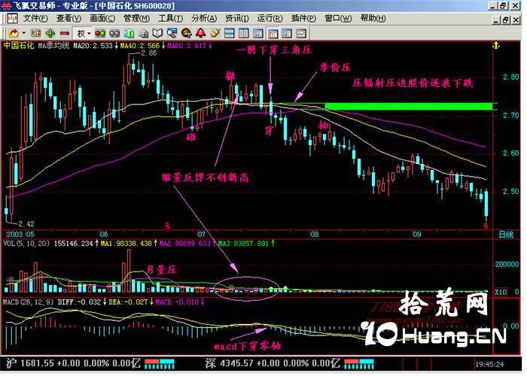Select the yellow pencil drawing tool icon
Viewport: 527px width, 376px height.
[x=215, y=33]
